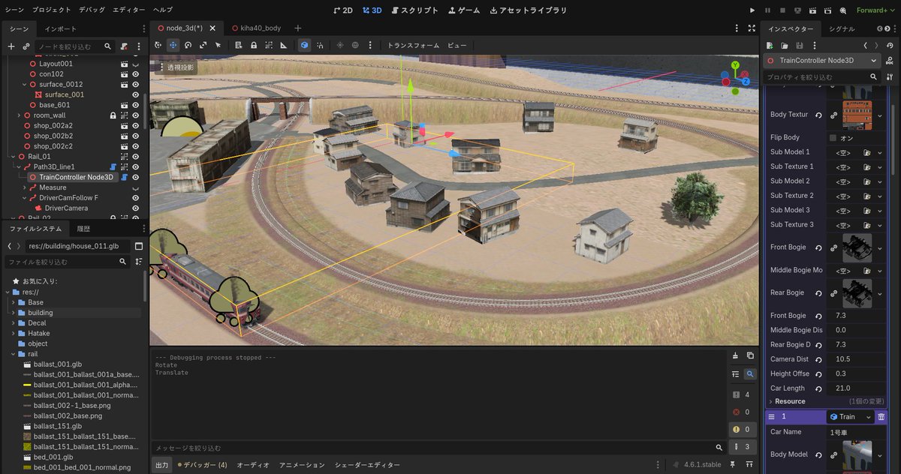
Task: Click the group selected nodes toolbar icon
Action: click(268, 45)
